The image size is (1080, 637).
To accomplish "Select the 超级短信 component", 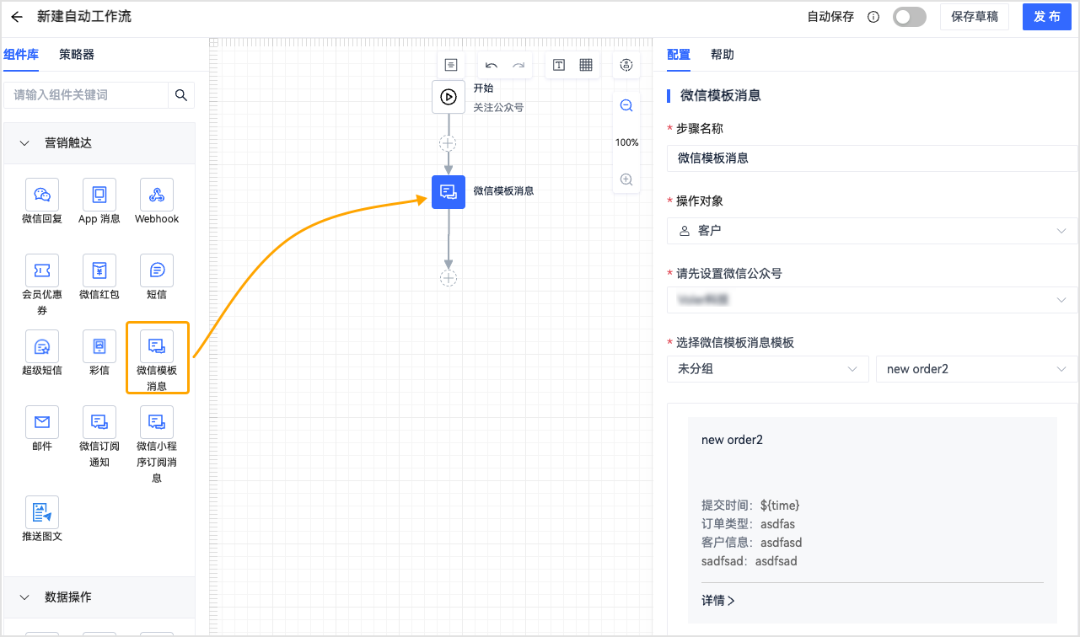I will tap(42, 353).
